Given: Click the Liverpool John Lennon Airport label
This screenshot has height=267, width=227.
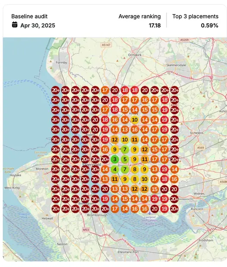Looking at the screenshot, I should 150,220.
